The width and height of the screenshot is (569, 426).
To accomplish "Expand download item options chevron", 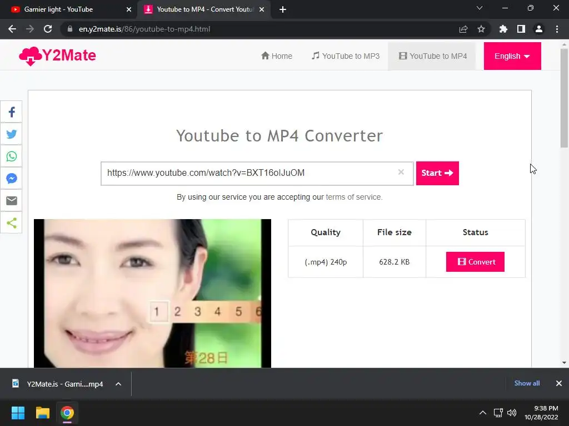I will pos(118,384).
